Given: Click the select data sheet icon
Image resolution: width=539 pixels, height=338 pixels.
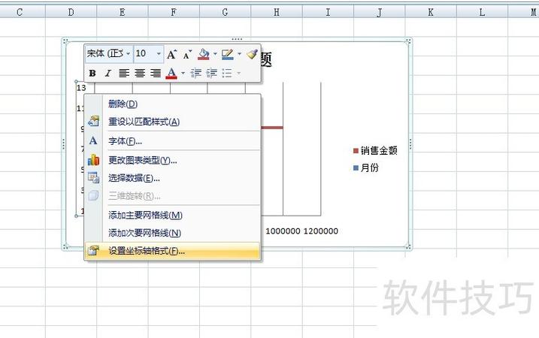Looking at the screenshot, I should tap(93, 177).
